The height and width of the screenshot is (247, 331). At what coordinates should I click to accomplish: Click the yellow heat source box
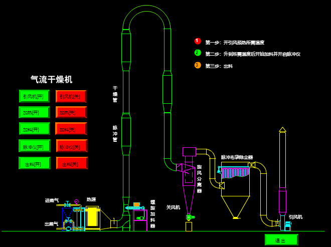tap(93, 218)
